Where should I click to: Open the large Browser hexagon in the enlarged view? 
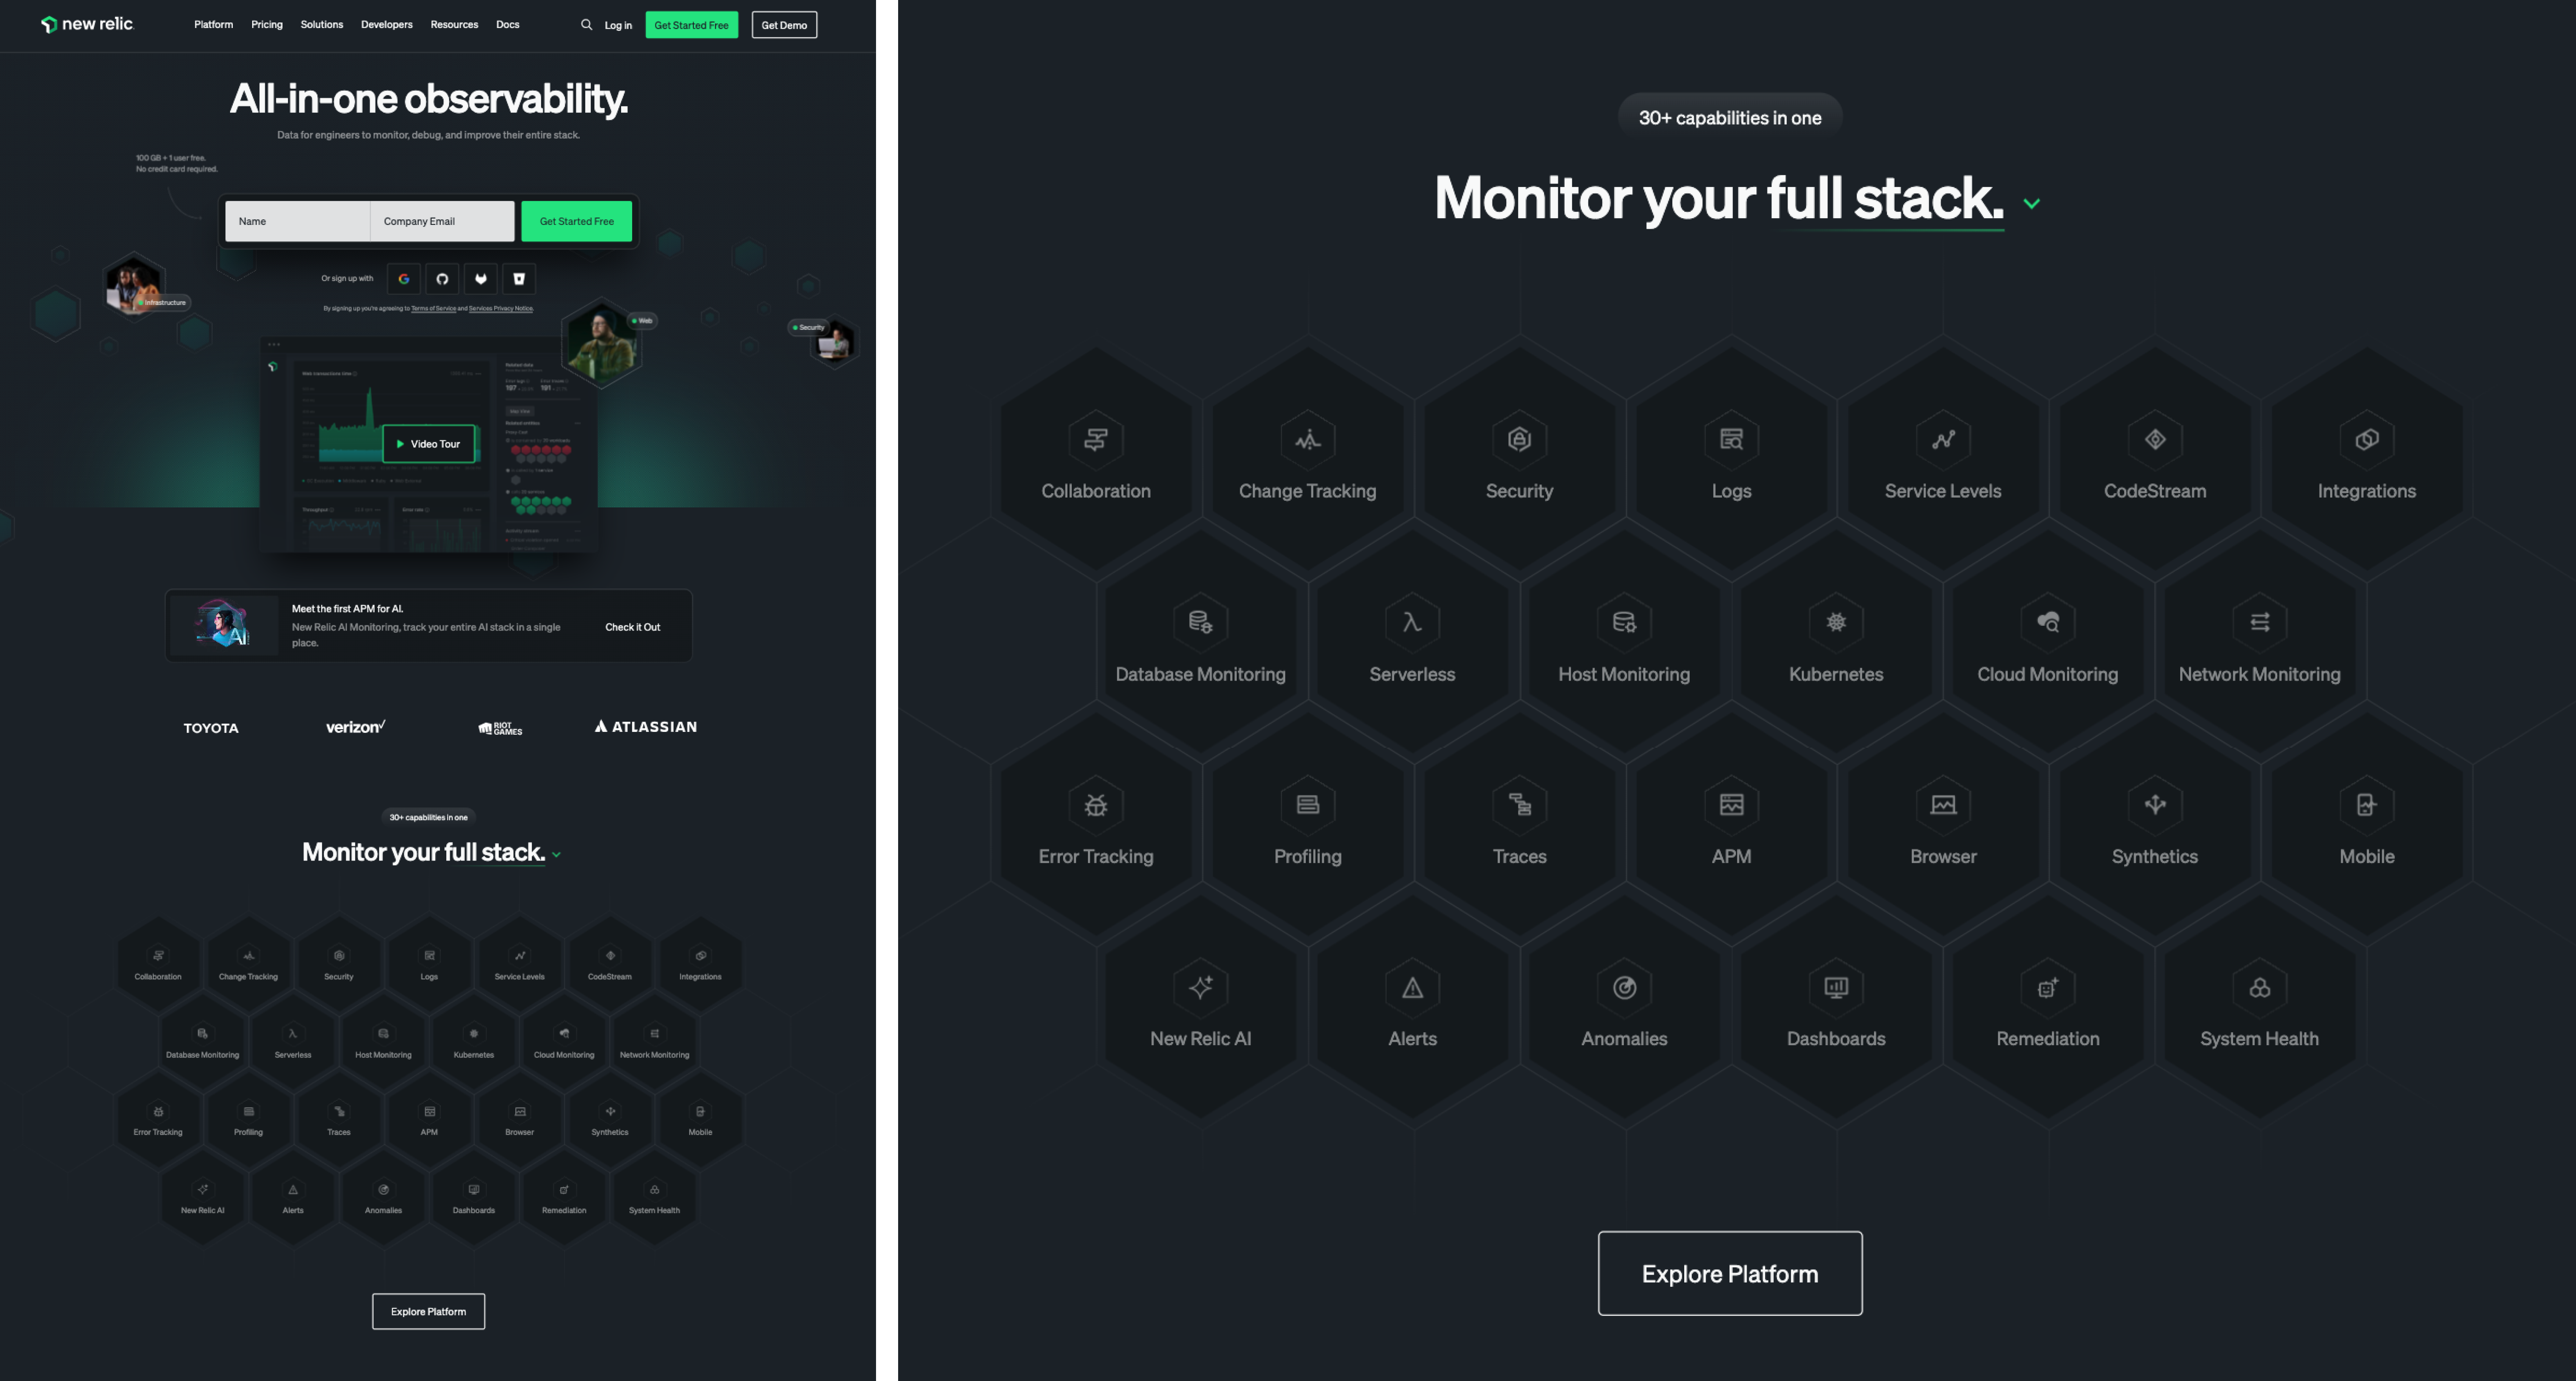tap(1943, 824)
